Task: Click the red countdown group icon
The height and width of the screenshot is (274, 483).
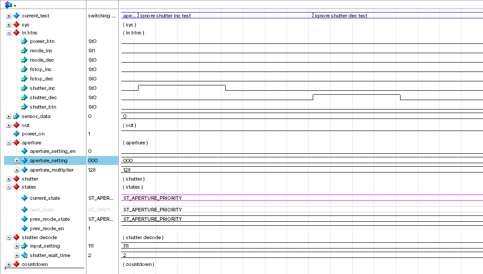Action: point(16,264)
